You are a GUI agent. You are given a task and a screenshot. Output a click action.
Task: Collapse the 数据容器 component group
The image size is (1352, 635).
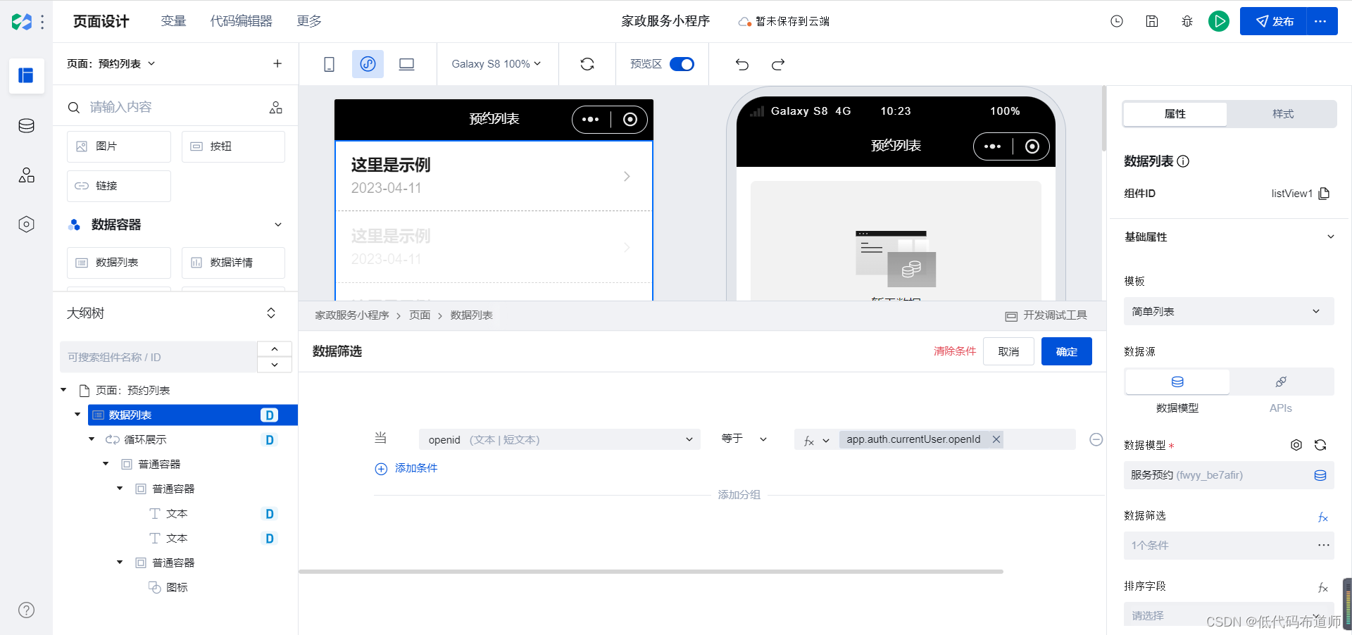pos(278,225)
